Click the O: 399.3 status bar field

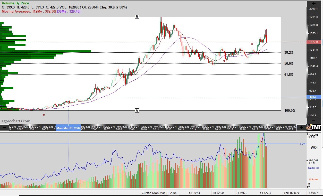point(194,193)
